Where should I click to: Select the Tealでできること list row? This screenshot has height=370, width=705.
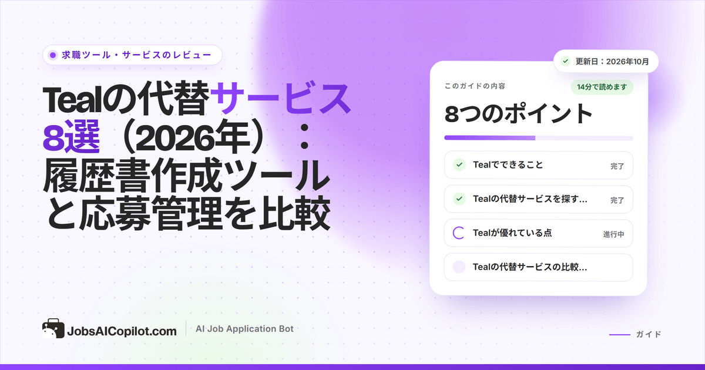pos(538,165)
